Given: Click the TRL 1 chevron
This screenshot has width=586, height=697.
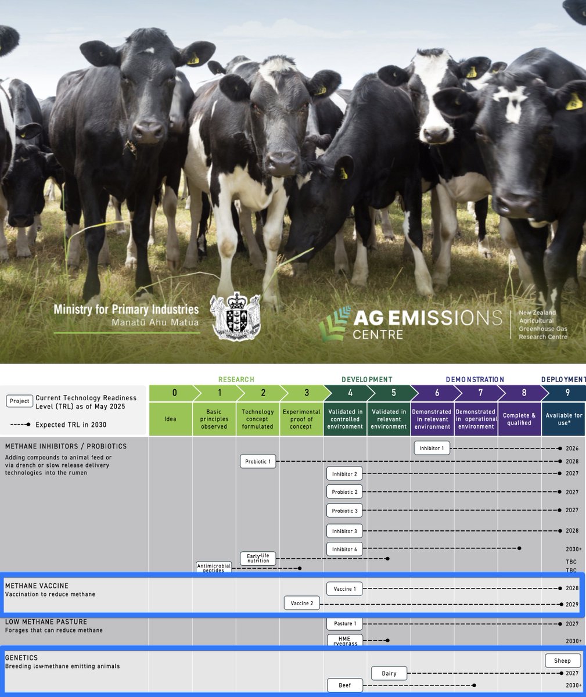Looking at the screenshot, I should coord(219,393).
